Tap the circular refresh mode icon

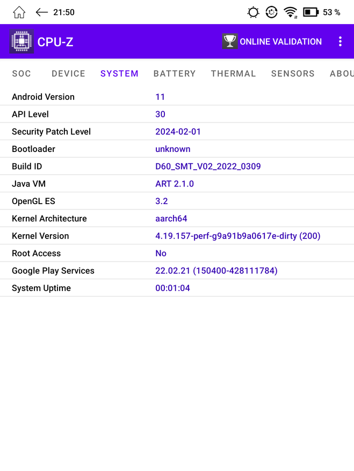click(271, 12)
